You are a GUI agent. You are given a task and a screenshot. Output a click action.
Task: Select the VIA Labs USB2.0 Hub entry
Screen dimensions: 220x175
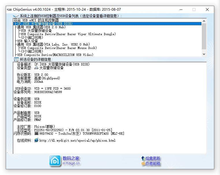(x=53, y=44)
